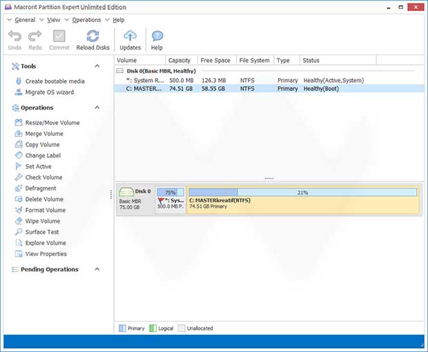Image resolution: width=428 pixels, height=352 pixels.
Task: Click the Merge Volume icon
Action: [19, 133]
